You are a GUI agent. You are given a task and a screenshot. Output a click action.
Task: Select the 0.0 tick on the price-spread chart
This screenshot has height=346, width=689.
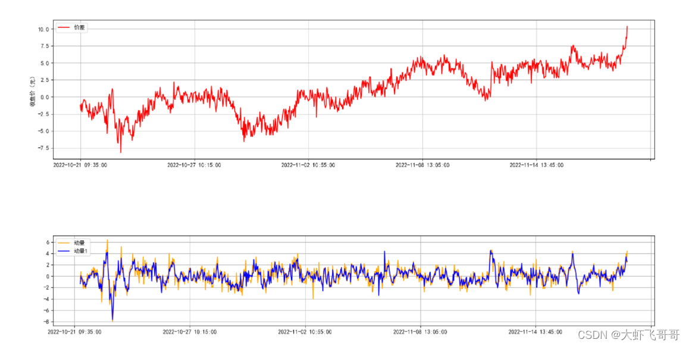(x=45, y=97)
